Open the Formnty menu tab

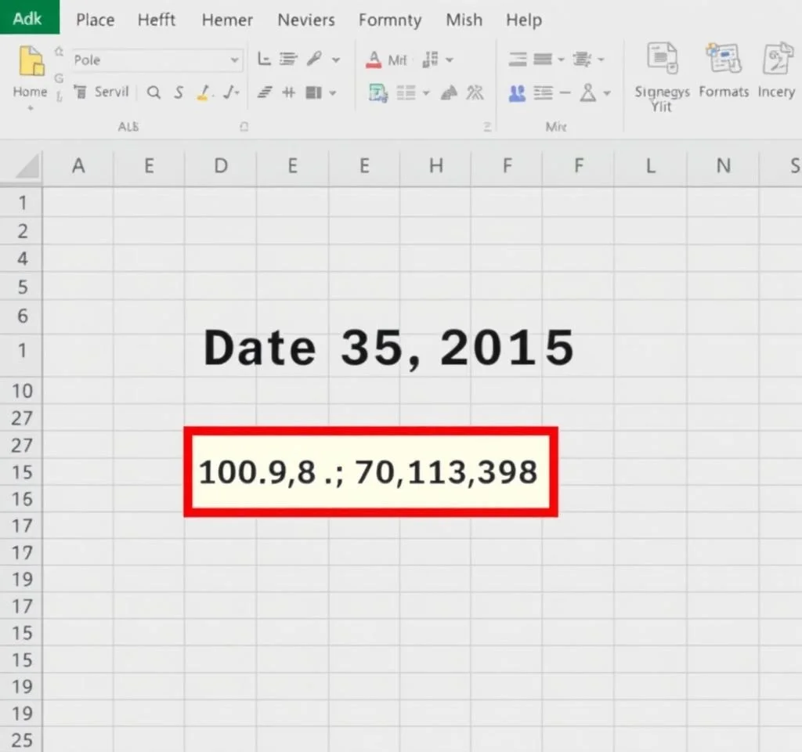[389, 20]
